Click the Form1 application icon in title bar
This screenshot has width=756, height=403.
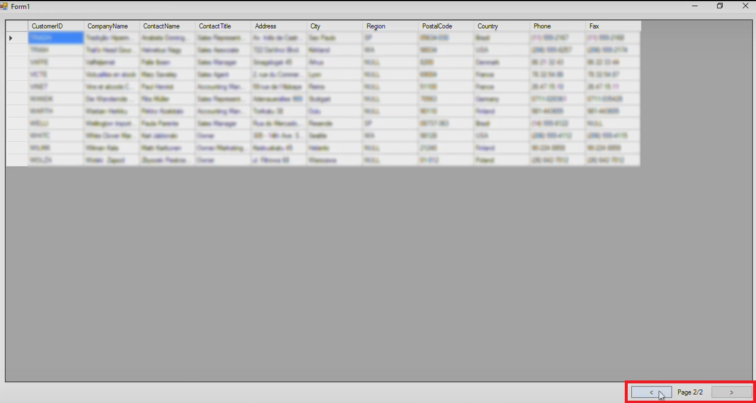click(4, 6)
